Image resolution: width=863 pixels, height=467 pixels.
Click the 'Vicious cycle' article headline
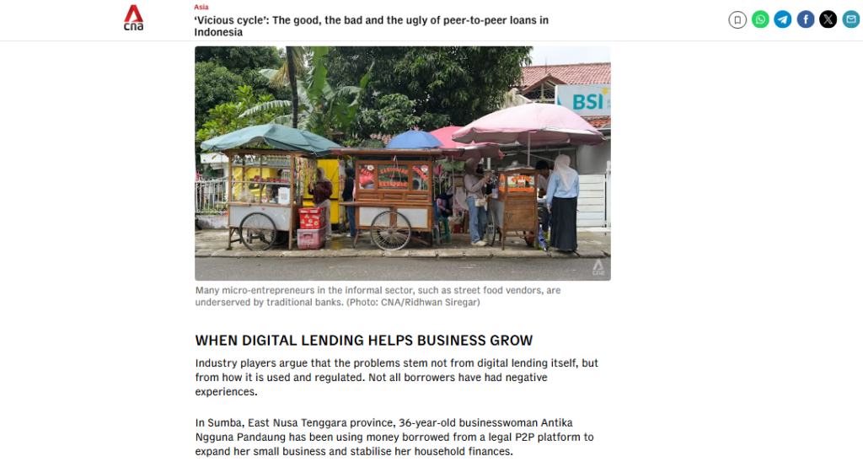[372, 26]
